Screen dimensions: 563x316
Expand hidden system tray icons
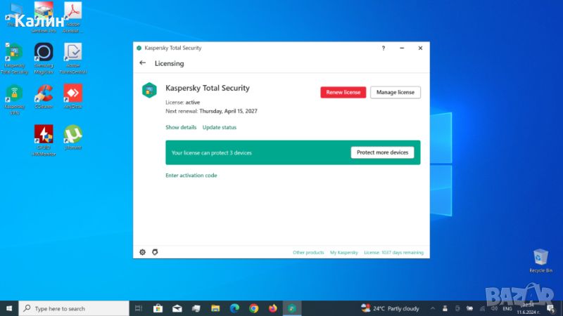click(x=433, y=308)
